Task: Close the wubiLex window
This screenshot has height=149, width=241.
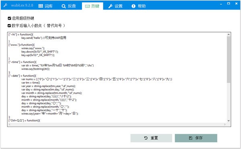Action: click(x=237, y=3)
